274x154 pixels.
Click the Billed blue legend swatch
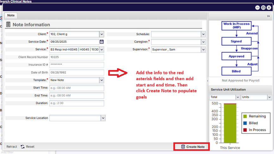coord(245,123)
